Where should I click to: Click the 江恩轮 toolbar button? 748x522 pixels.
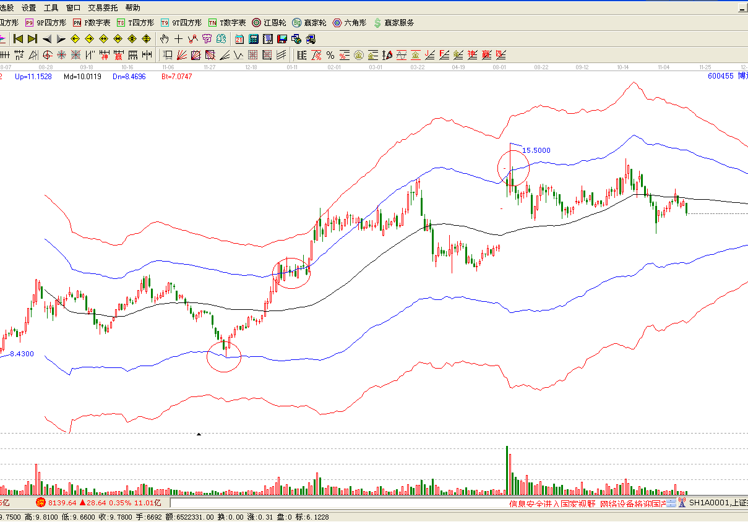(x=269, y=23)
